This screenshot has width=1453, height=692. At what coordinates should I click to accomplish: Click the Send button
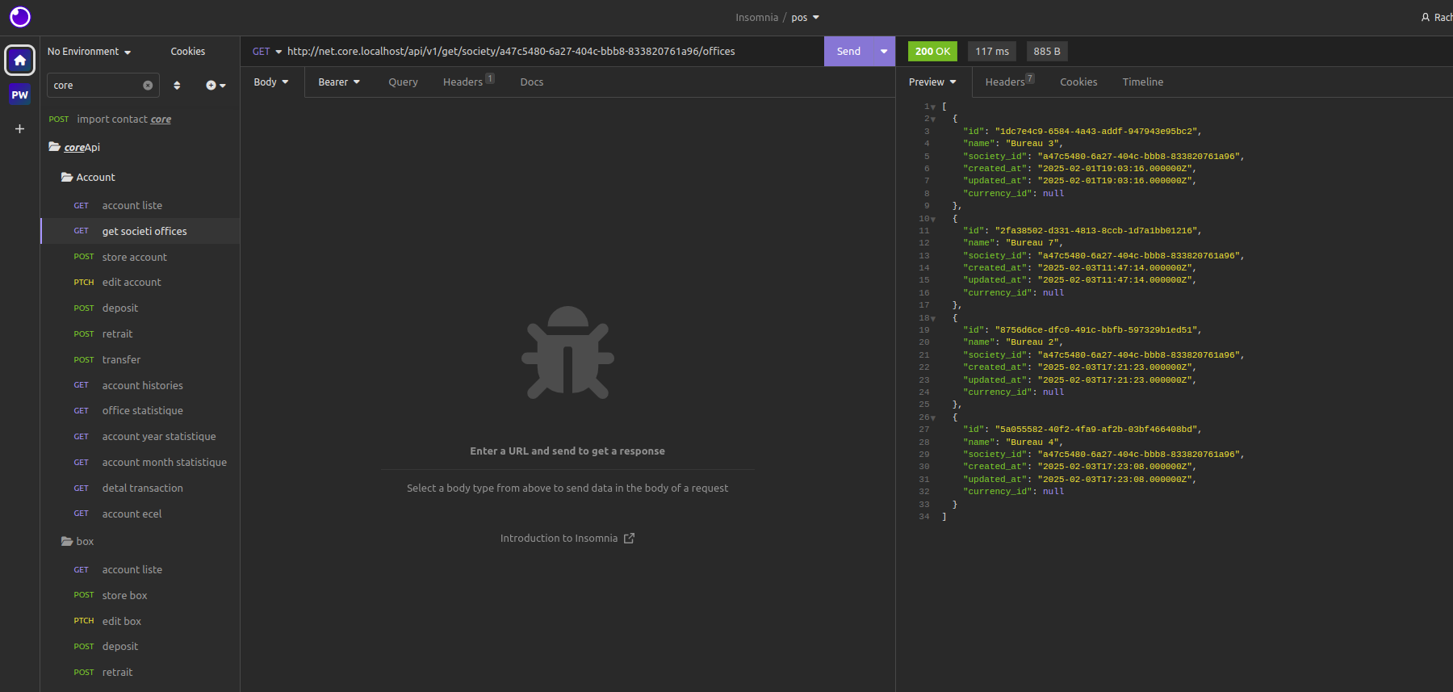(x=848, y=52)
